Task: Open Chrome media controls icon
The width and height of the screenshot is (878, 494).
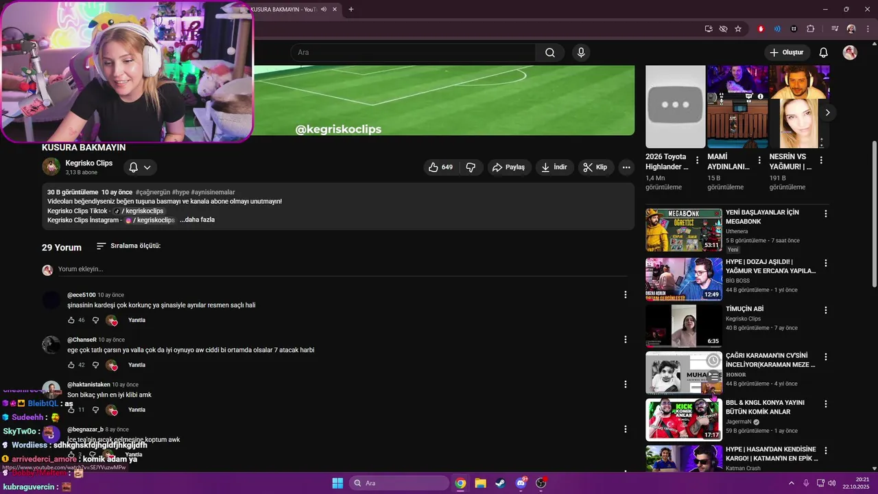Action: [835, 29]
